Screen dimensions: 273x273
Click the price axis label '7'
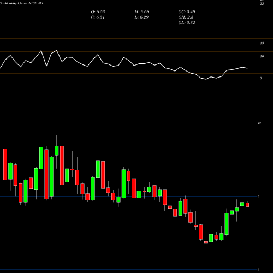click(x=259, y=196)
